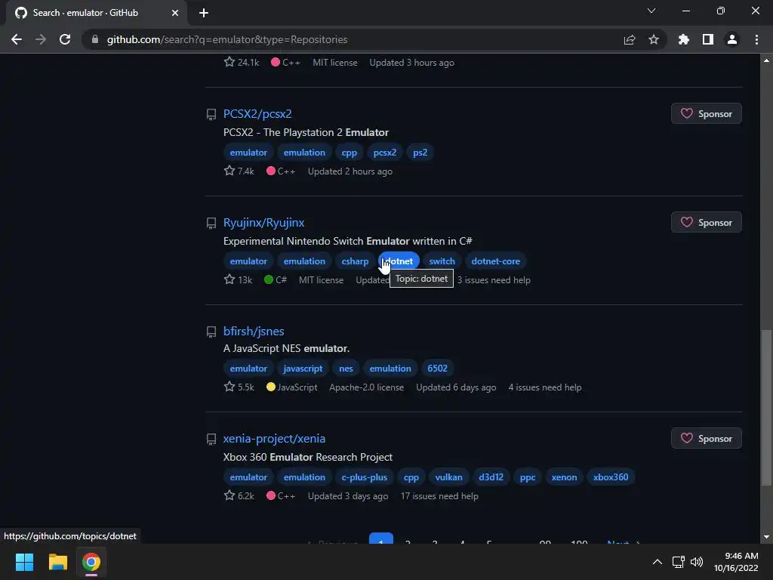Click the browser forward arrow
The height and width of the screenshot is (580, 773).
point(41,39)
